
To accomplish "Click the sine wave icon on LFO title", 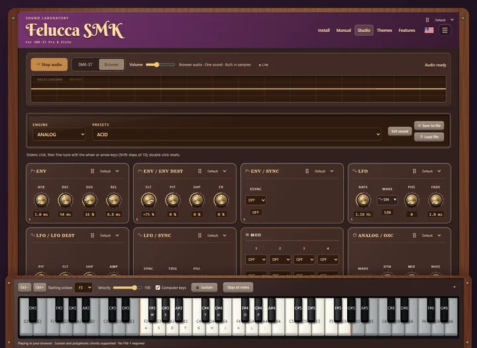I will pyautogui.click(x=354, y=171).
